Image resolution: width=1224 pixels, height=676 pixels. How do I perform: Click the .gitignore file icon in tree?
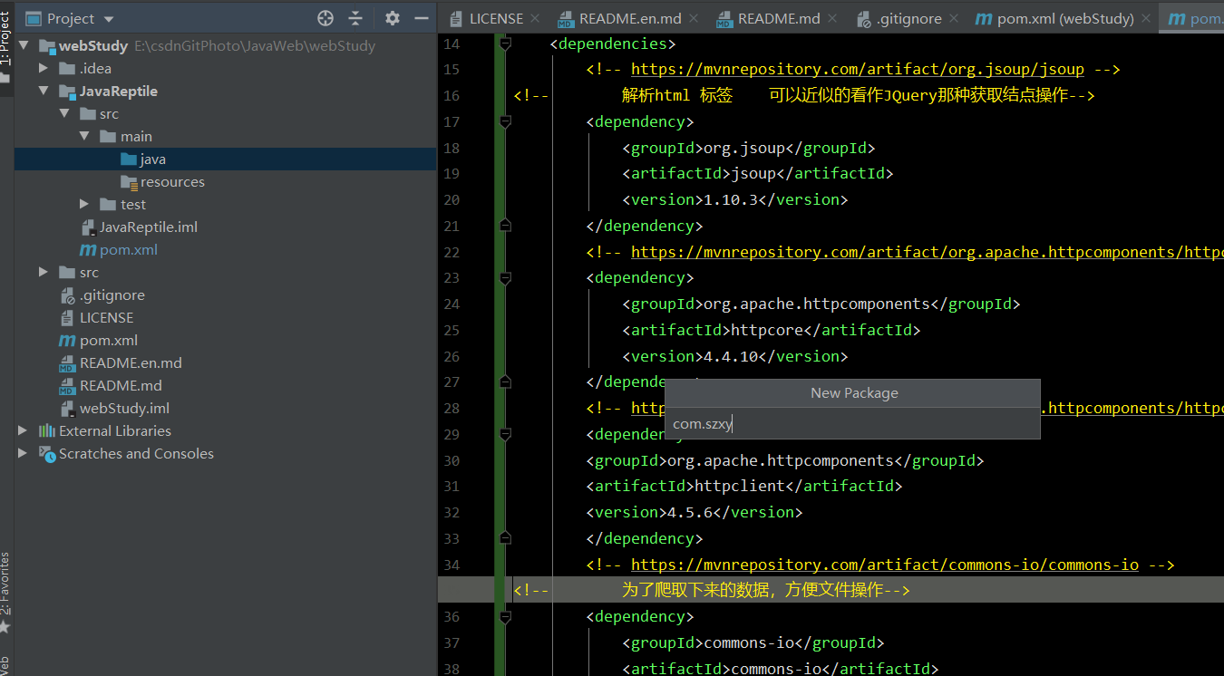coord(67,295)
